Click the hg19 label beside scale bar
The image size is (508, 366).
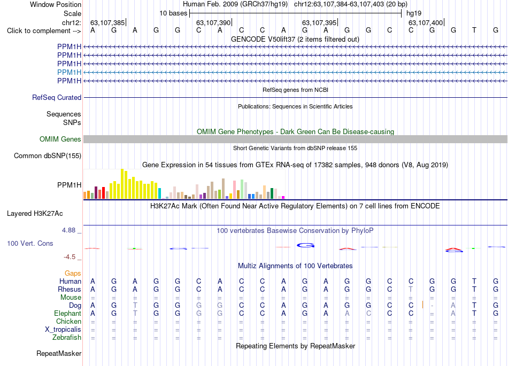coord(414,13)
